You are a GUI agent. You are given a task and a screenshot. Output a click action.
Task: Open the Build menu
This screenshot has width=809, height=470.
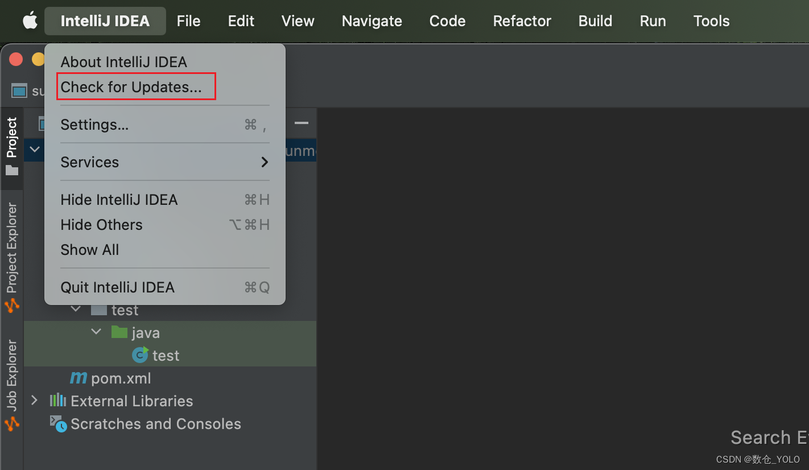(x=596, y=21)
